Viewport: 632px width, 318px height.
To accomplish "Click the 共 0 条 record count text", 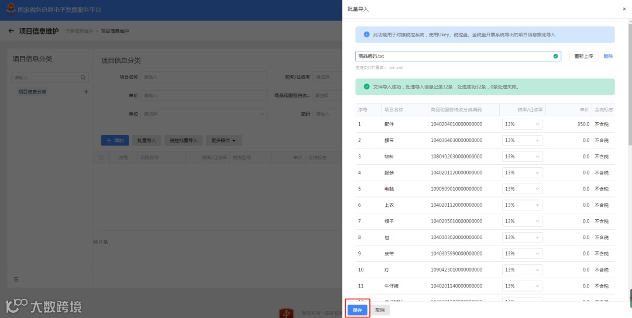I will [x=101, y=242].
